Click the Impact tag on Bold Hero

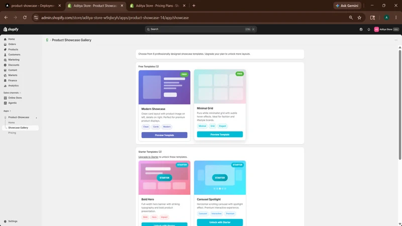(x=164, y=217)
